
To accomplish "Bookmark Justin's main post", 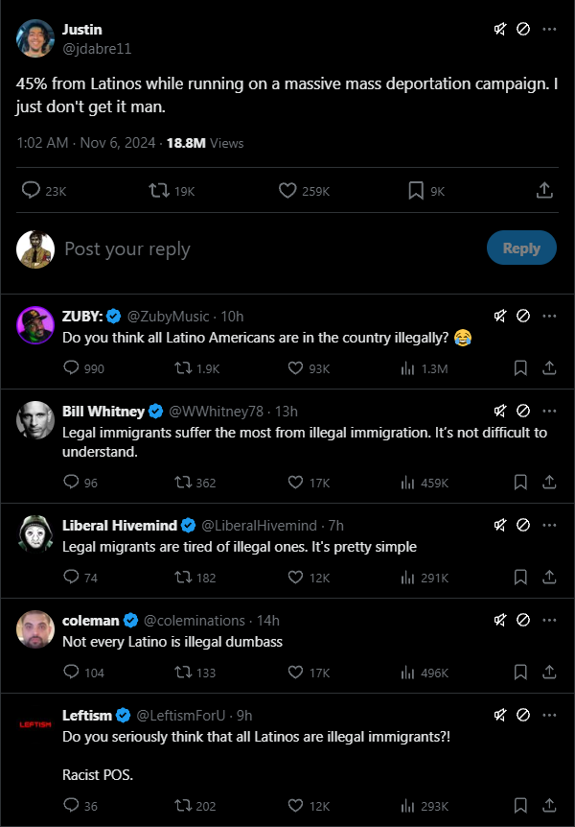I will 416,191.
